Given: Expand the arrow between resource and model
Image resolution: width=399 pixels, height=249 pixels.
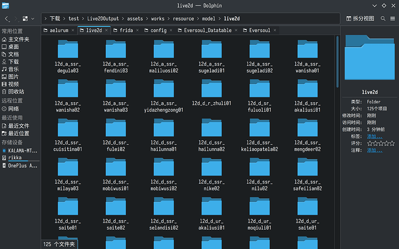Looking at the screenshot, I should pos(198,18).
